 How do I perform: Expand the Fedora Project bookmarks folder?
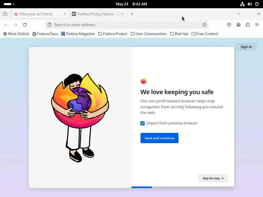click(x=113, y=34)
